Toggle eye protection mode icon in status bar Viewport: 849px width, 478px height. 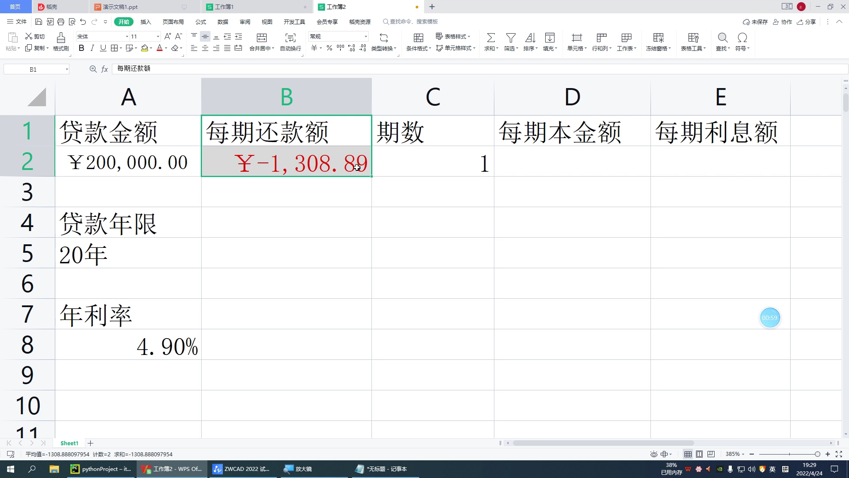click(x=654, y=454)
